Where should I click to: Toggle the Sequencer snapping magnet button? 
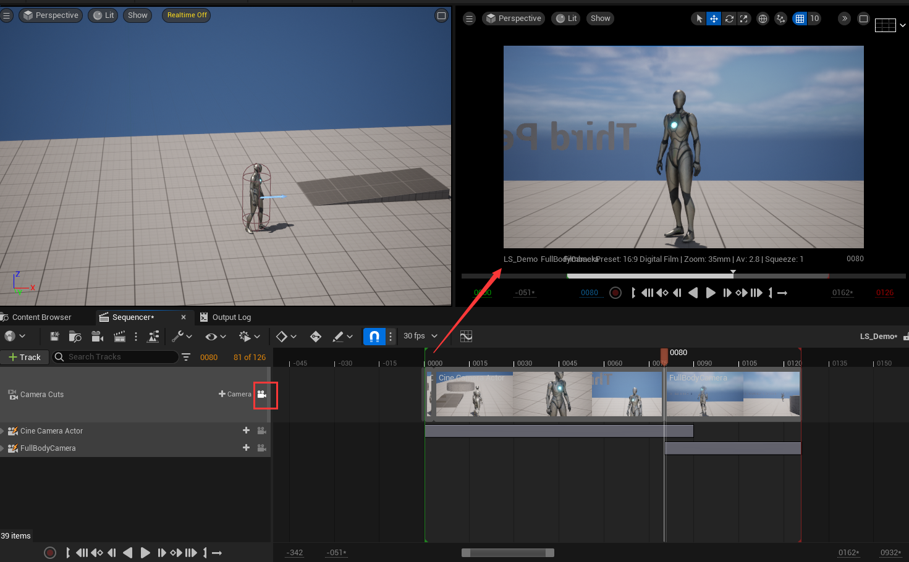pos(374,336)
